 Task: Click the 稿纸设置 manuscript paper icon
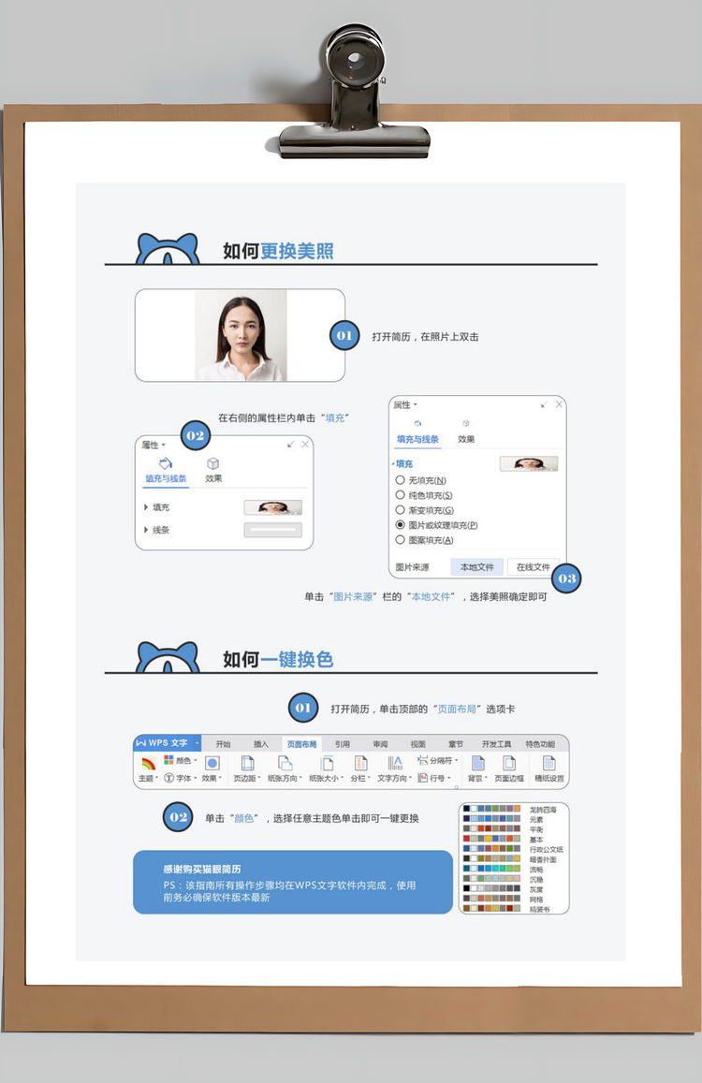(x=549, y=763)
